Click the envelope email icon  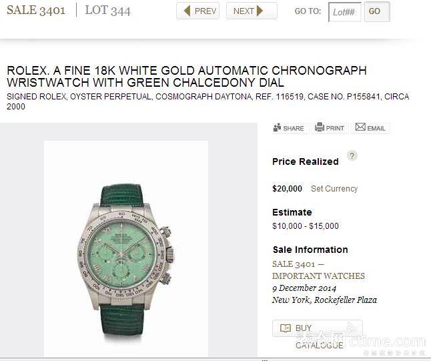point(360,127)
